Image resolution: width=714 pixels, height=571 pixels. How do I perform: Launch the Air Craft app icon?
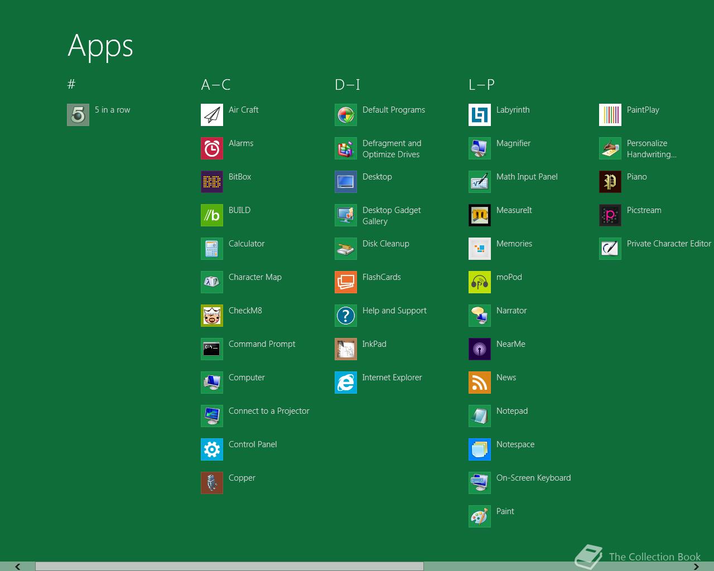(x=212, y=115)
